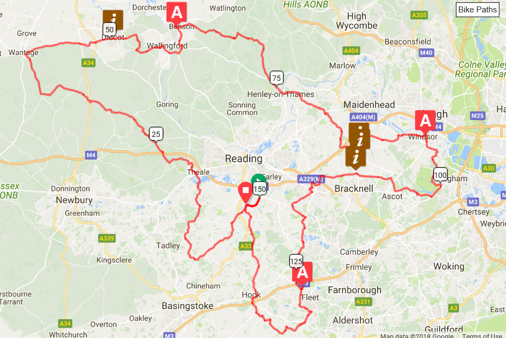Click the Basingstoke town label
506x338 pixels.
tap(188, 306)
